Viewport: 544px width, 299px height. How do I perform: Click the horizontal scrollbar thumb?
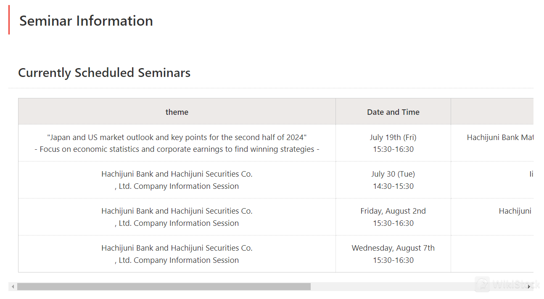164,287
